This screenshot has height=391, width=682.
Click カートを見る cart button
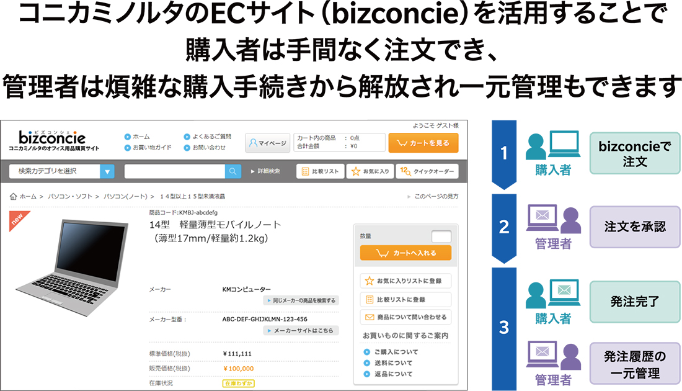(423, 143)
